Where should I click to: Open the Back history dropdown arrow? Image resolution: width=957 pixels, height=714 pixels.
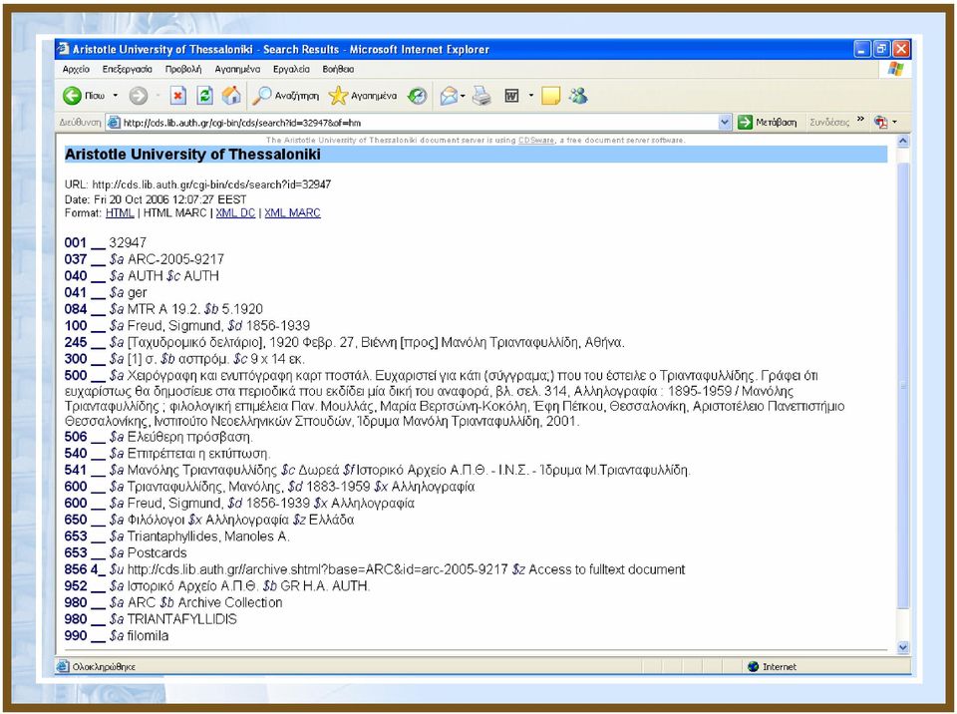point(115,96)
